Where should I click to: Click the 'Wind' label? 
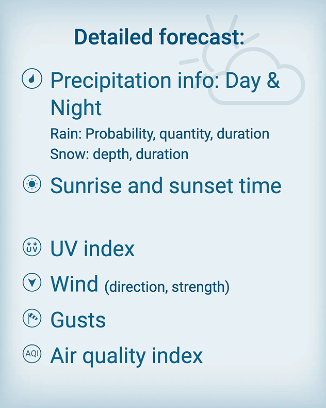tap(74, 284)
